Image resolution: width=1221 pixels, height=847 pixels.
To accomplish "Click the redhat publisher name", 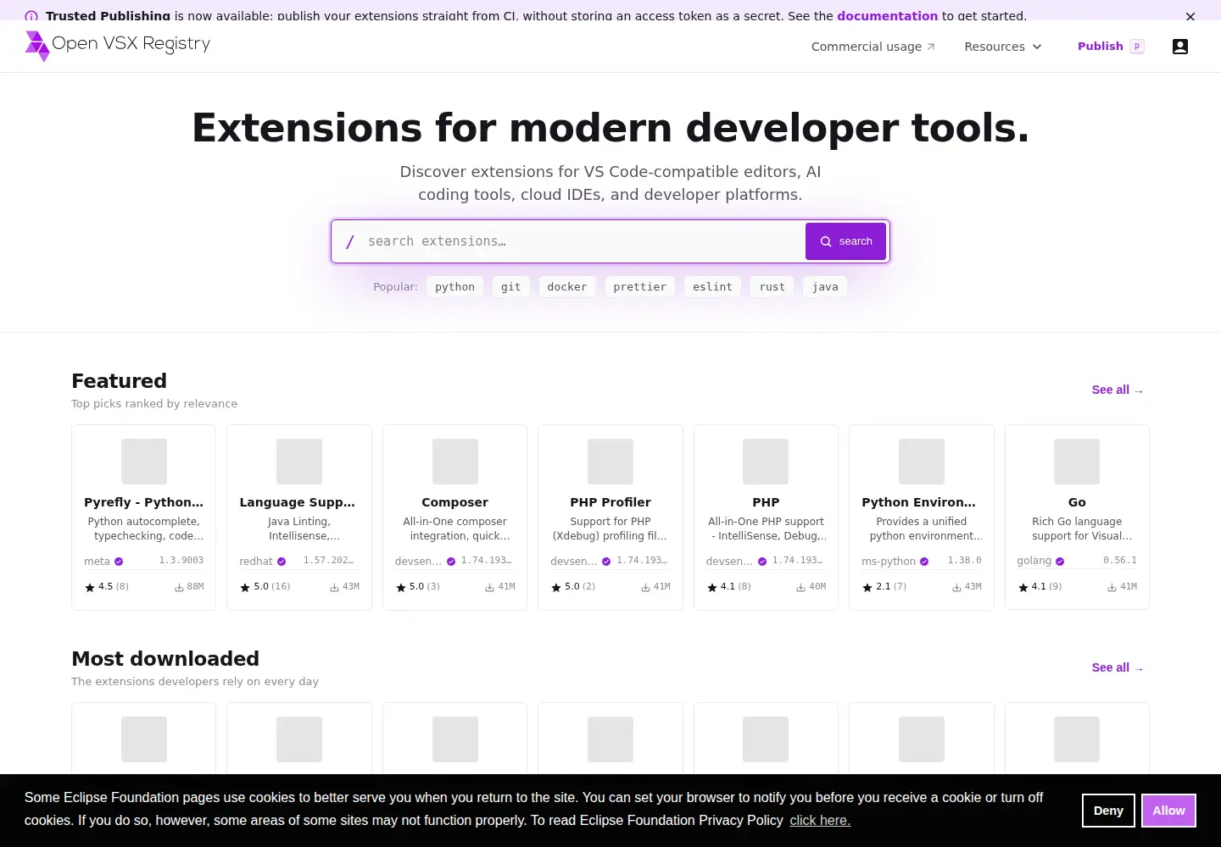I will coord(256,562).
